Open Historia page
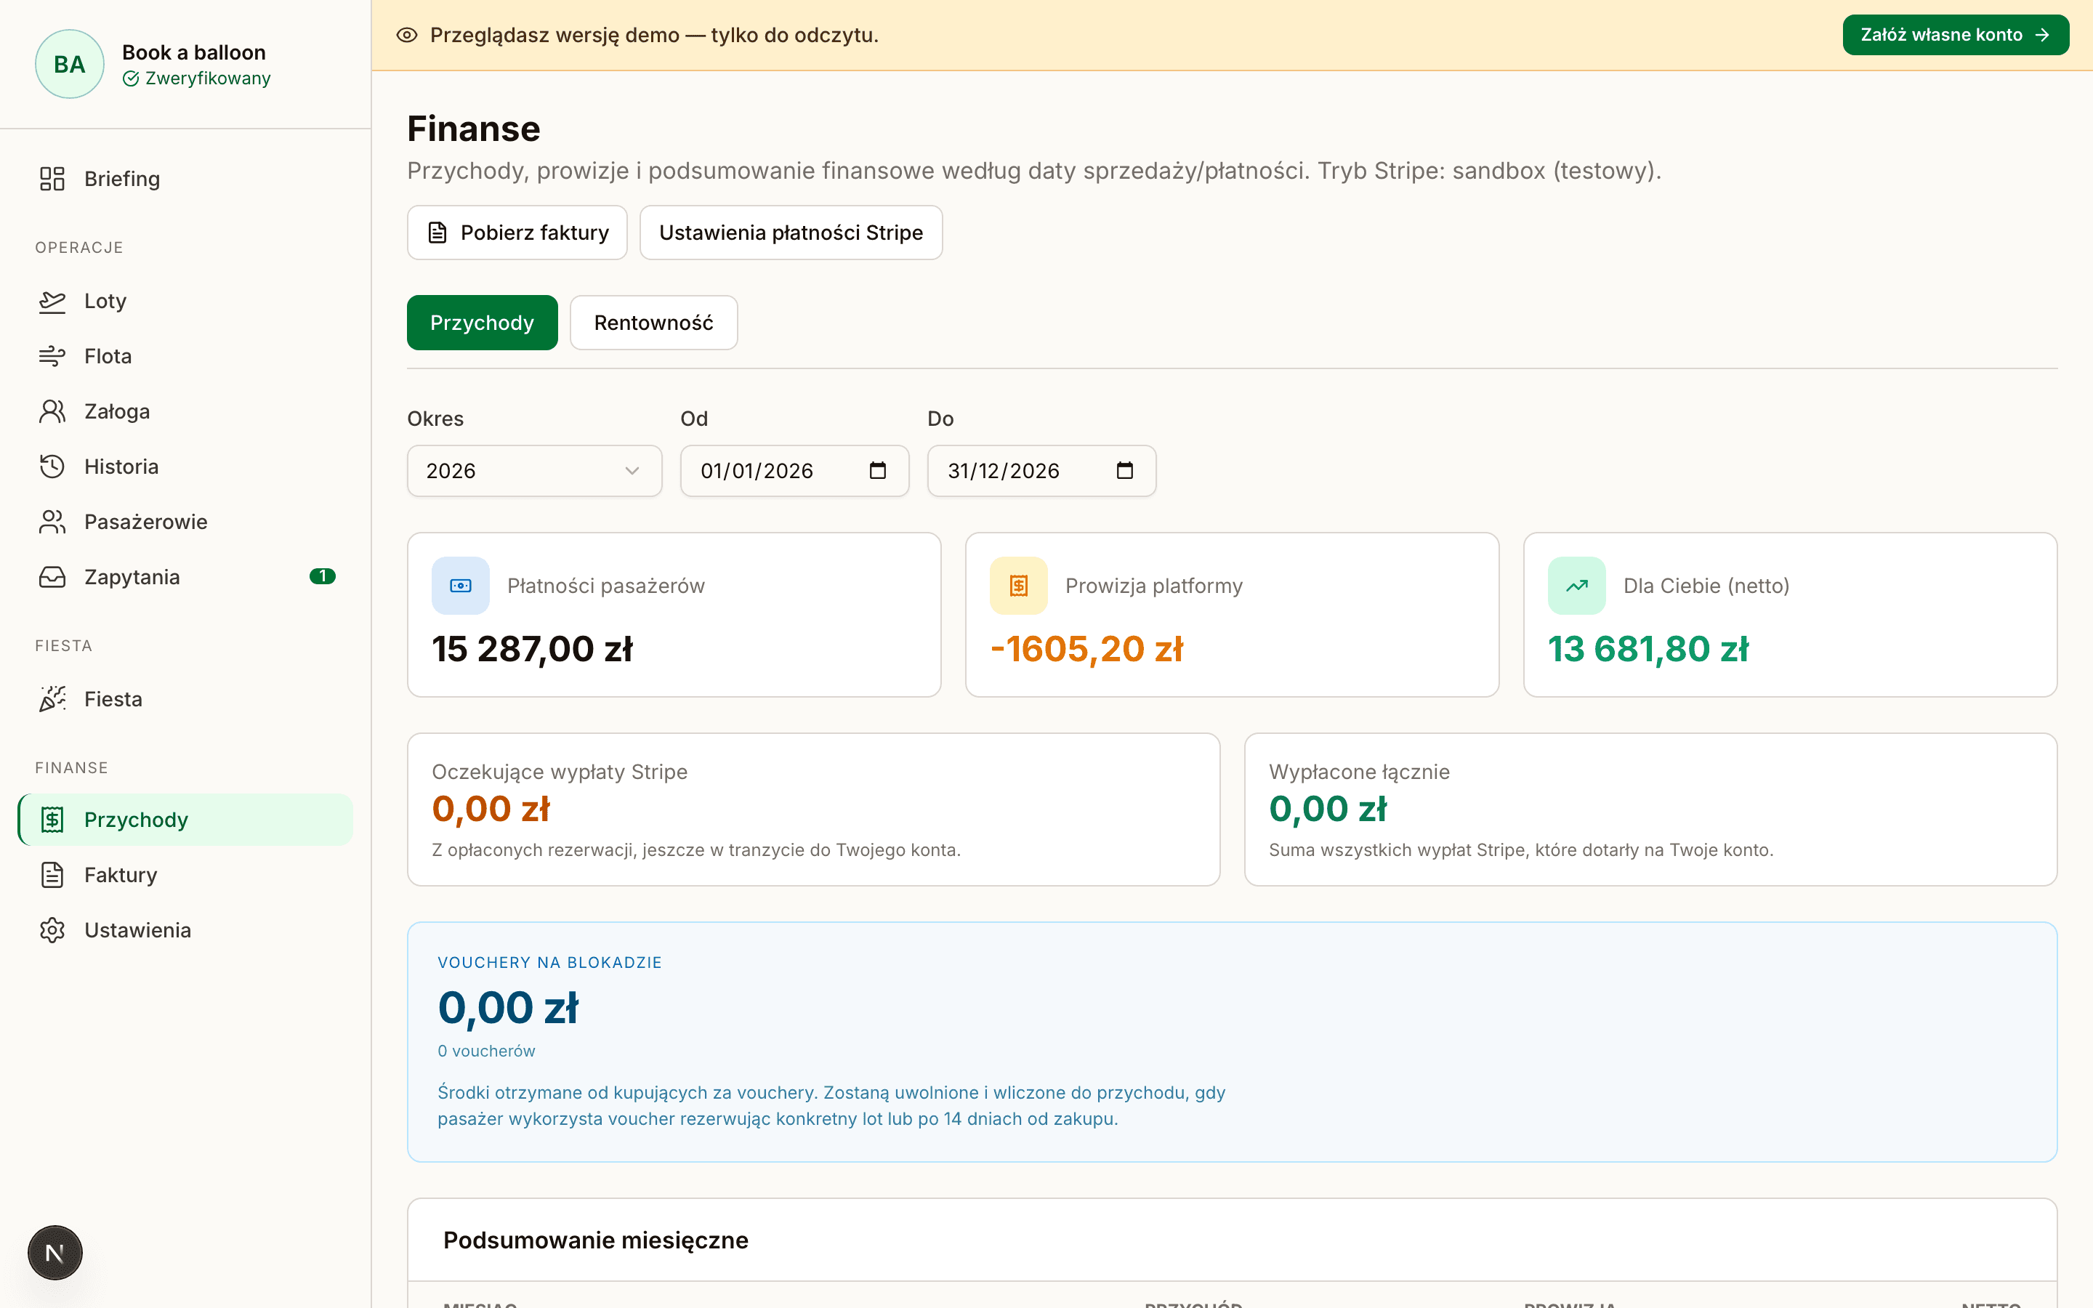 185,467
